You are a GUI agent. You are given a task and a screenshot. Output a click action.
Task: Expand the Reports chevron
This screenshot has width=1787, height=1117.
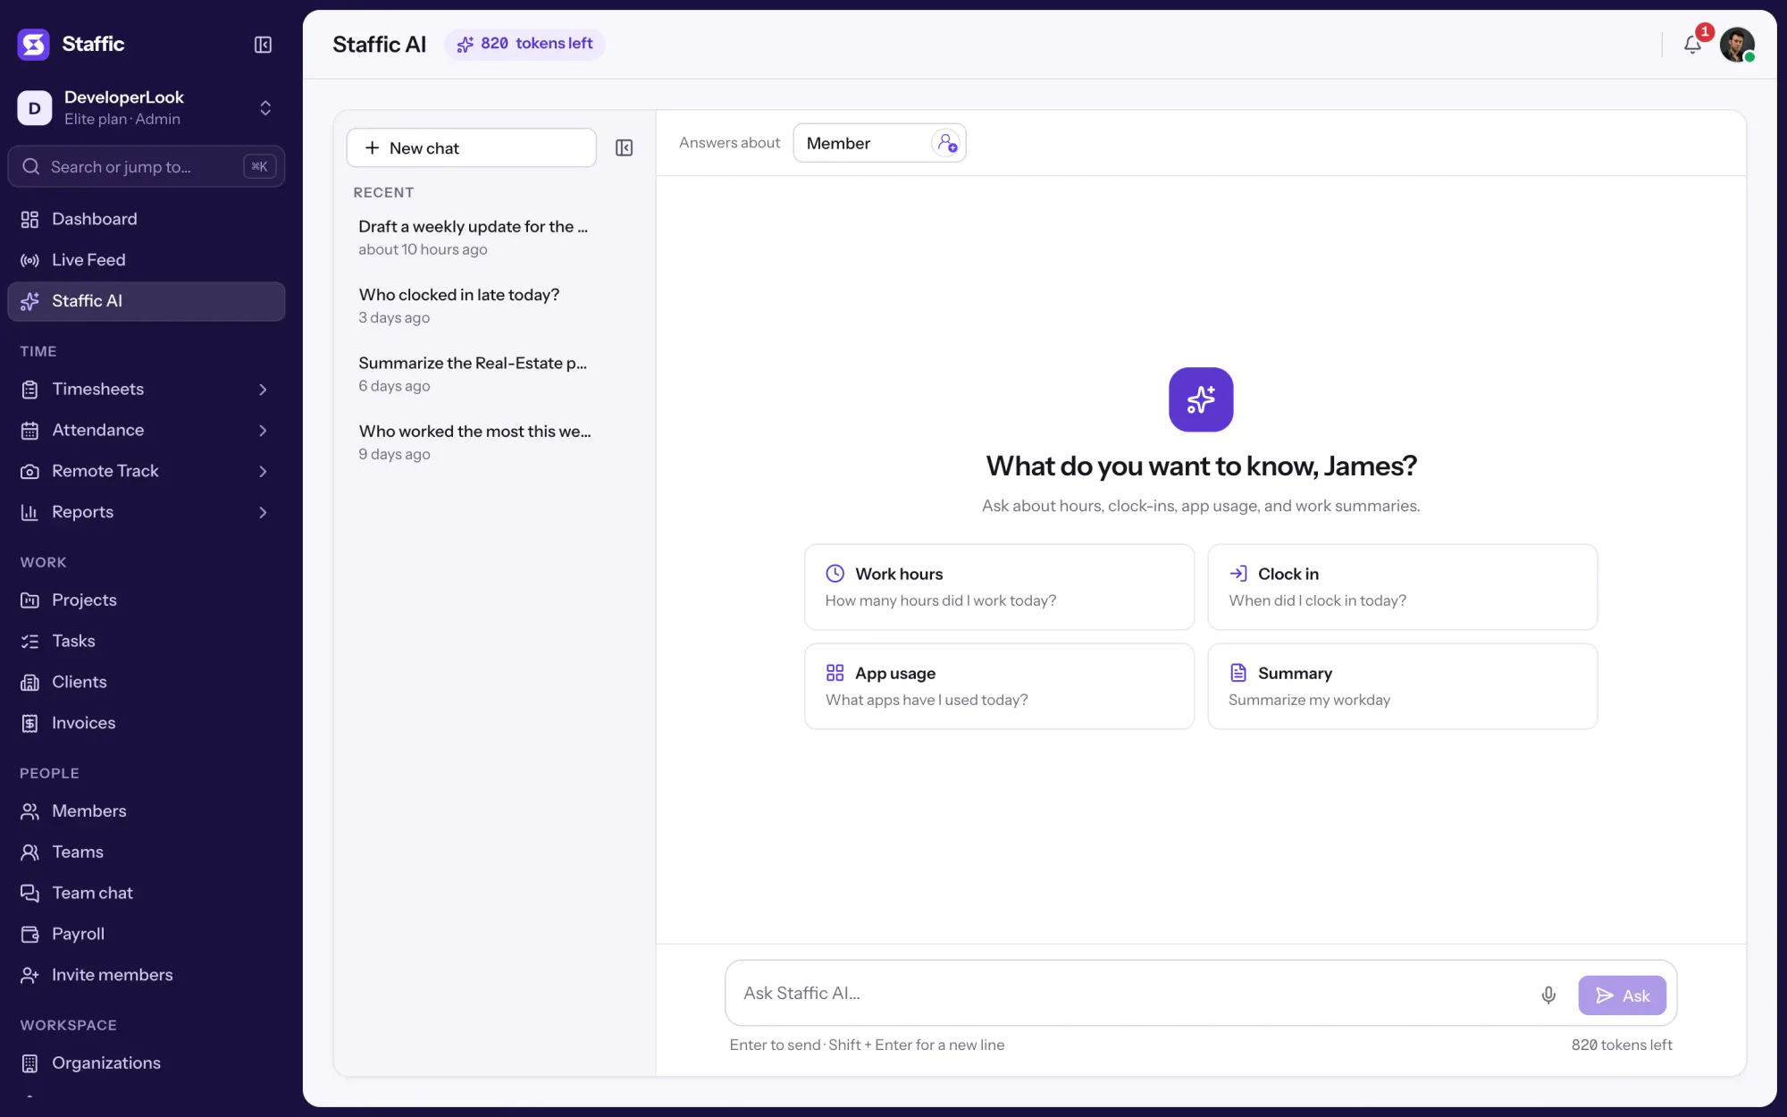point(263,513)
